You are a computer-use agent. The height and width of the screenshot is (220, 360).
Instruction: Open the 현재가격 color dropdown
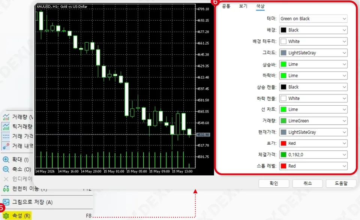click(x=313, y=132)
